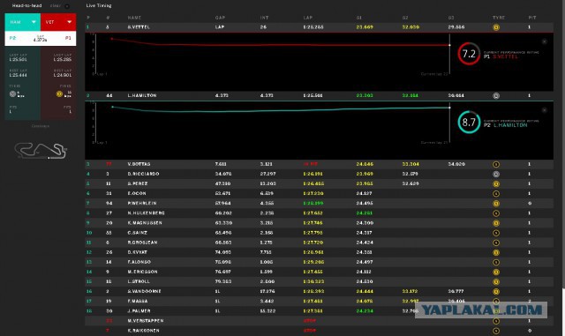Click the current lap marker on Hamilton's graph

(449, 108)
